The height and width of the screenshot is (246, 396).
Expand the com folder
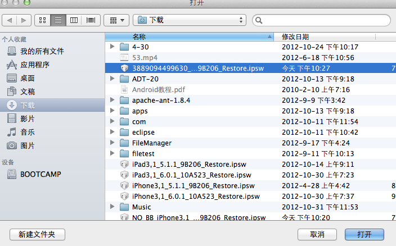click(x=112, y=121)
